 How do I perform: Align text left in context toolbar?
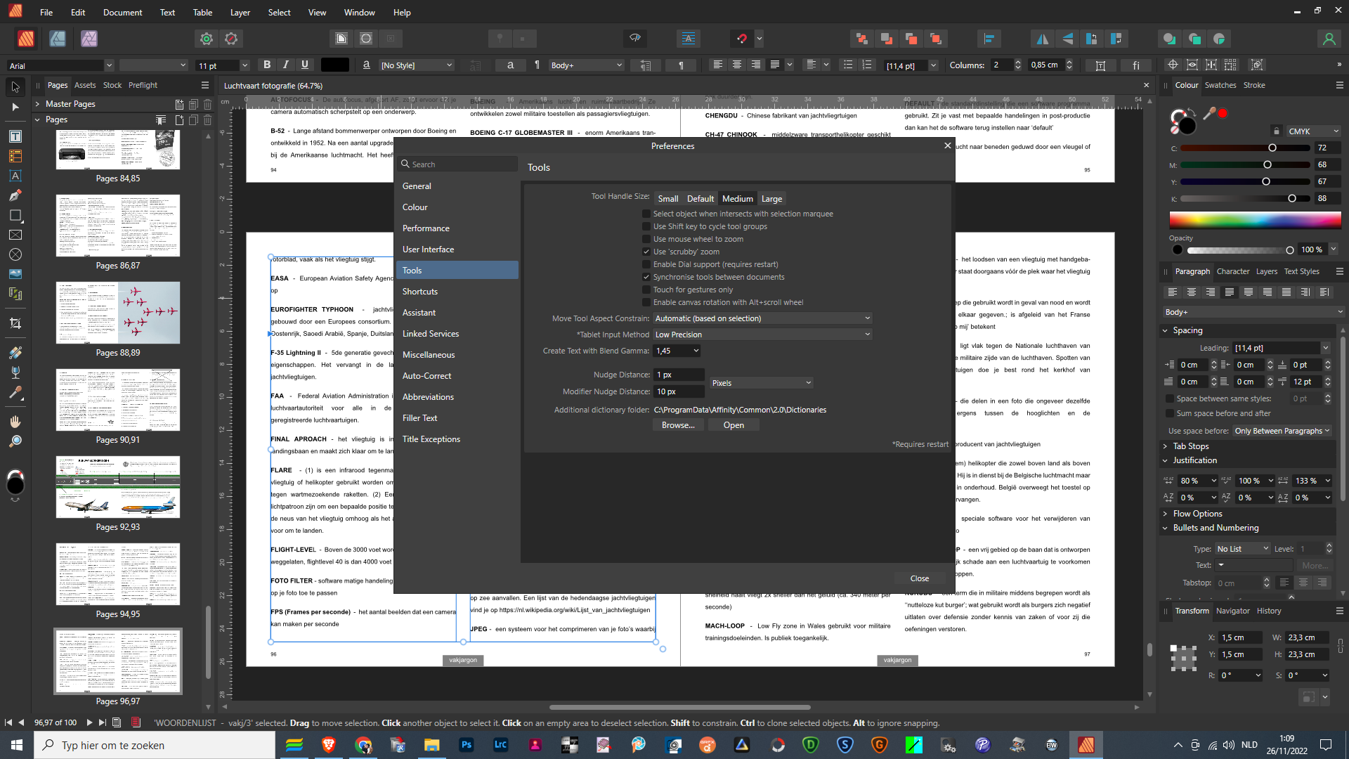click(x=718, y=65)
